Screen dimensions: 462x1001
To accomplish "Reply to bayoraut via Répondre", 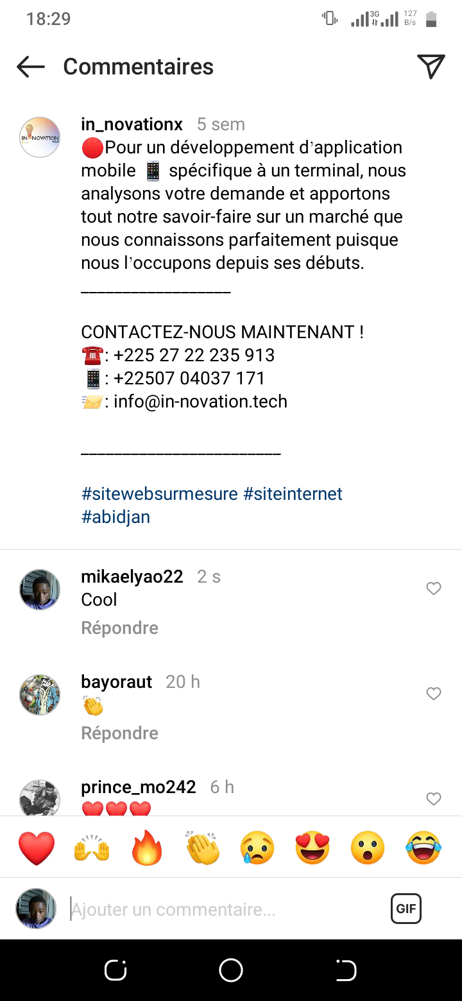I will pyautogui.click(x=120, y=733).
